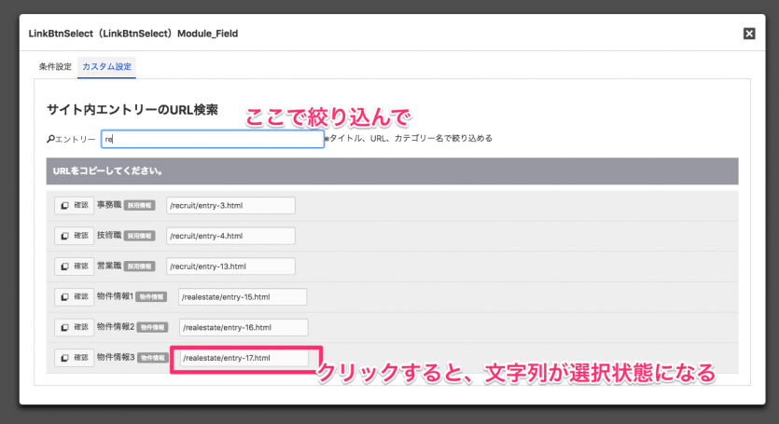Select the /realestate/entry-16.html URL field
Screen dimensions: 779x424
[243, 327]
